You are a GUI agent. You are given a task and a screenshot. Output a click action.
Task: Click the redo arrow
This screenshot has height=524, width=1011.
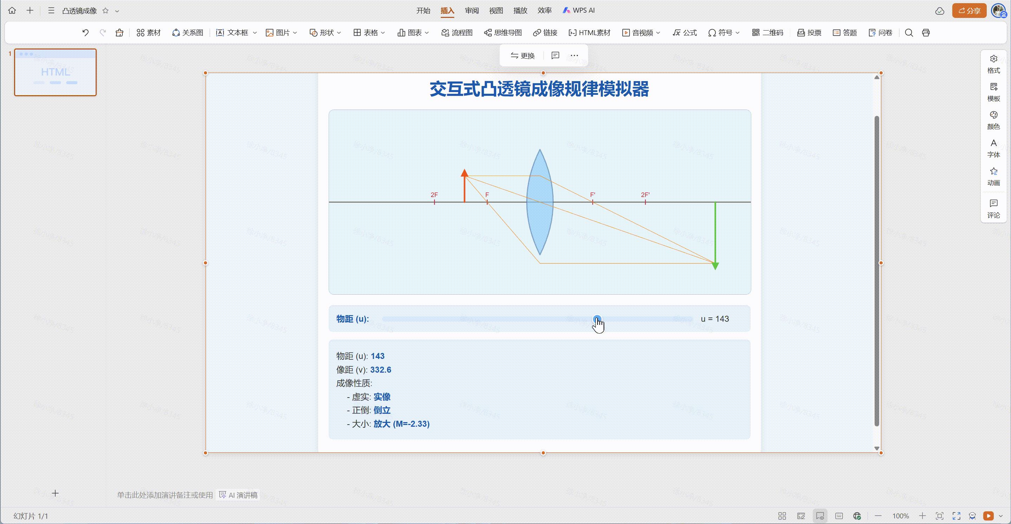[103, 33]
